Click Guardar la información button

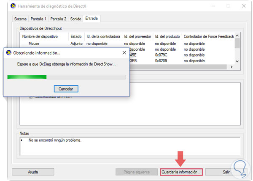pyautogui.click(x=181, y=172)
